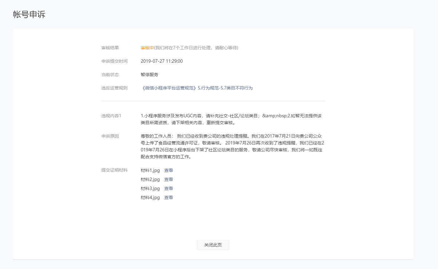Click the file name 材料1.jpg
Screen dimensions: 438x269
[150, 170]
